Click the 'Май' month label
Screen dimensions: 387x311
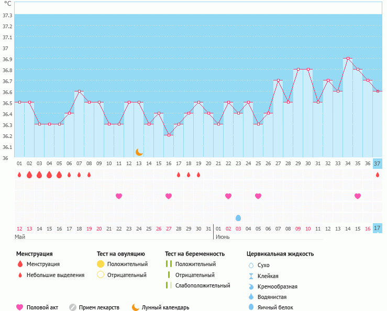[20, 237]
